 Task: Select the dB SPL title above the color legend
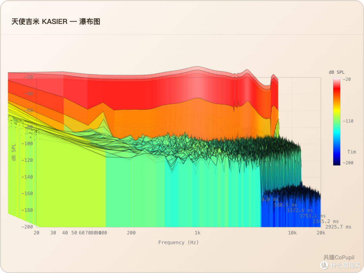pyautogui.click(x=336, y=72)
